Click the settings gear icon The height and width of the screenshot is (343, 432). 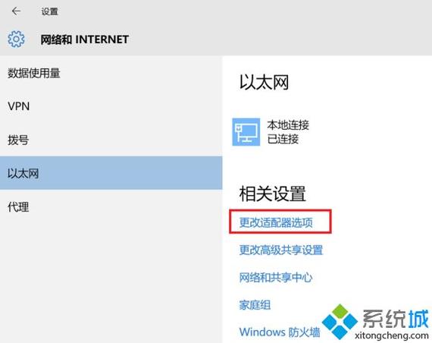coord(16,39)
